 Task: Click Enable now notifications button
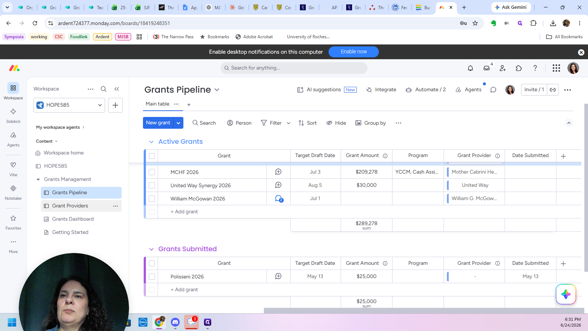[354, 52]
